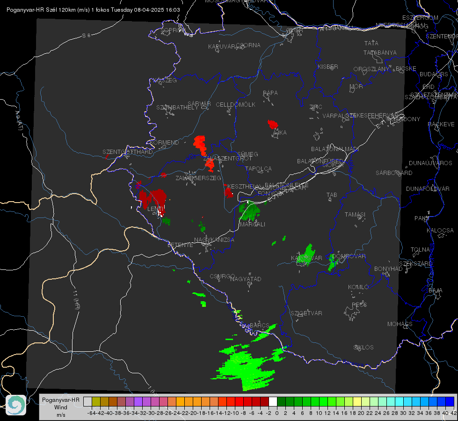Screen dimensions: 458x421
Task: Click the KISBER label
Action: pos(328,66)
